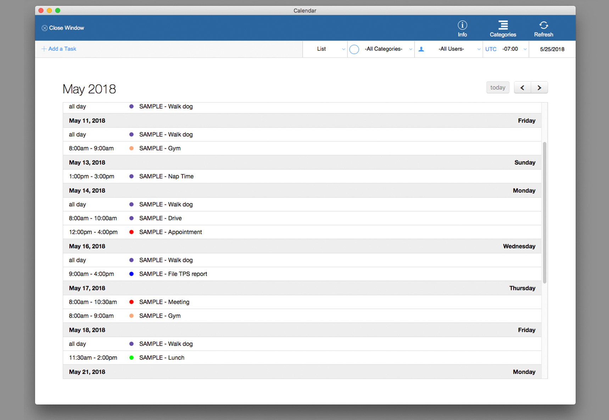Viewport: 609px width, 420px height.
Task: Open the Info panel icon
Action: [462, 25]
